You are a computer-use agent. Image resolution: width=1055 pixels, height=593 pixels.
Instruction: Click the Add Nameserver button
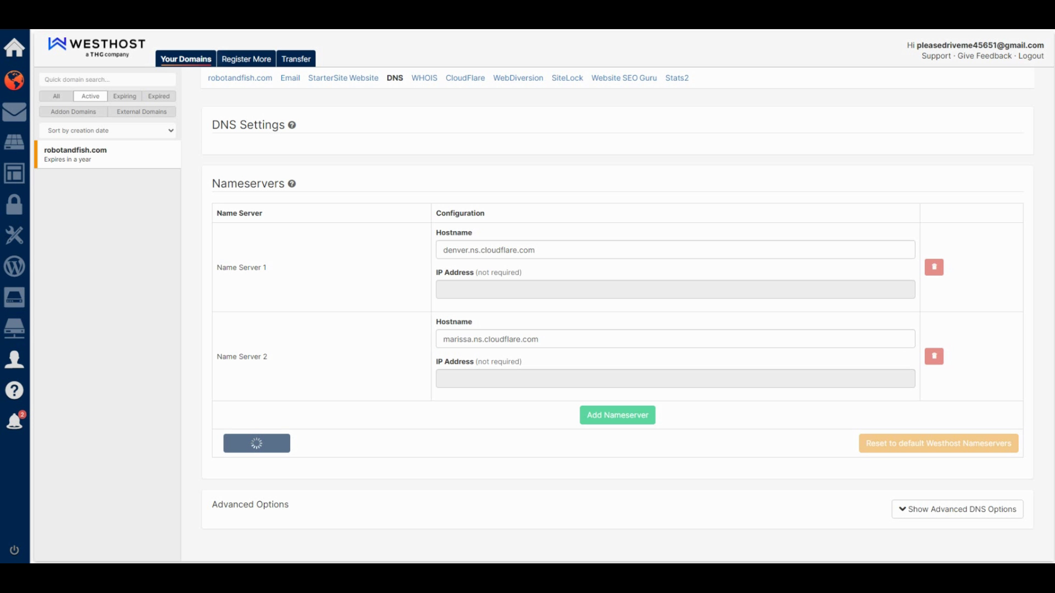pyautogui.click(x=617, y=415)
